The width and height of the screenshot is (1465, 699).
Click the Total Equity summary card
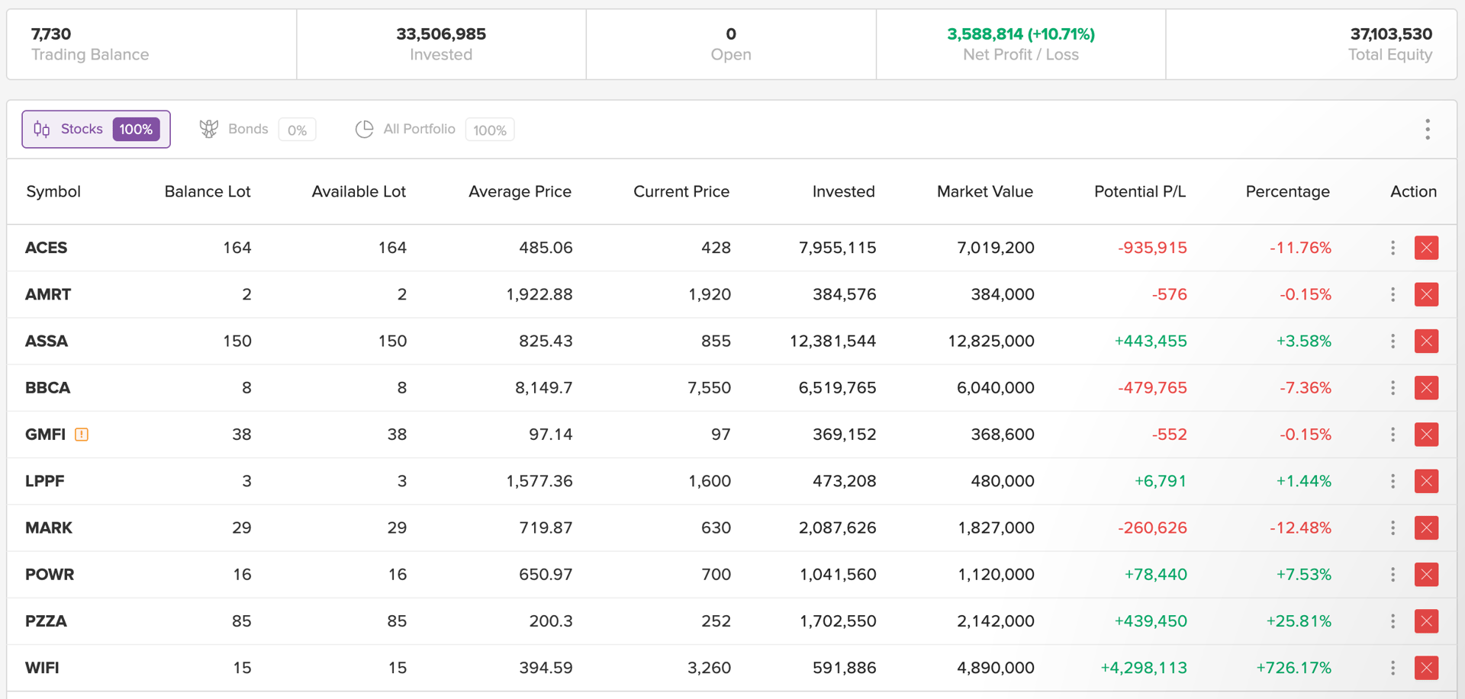click(x=1312, y=44)
